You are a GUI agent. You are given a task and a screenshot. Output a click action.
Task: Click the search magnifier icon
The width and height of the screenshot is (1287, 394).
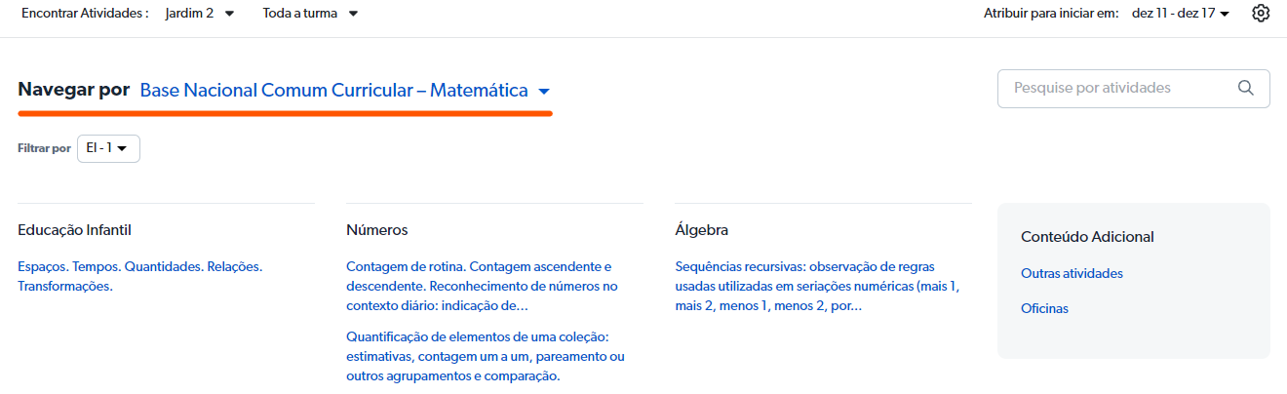(x=1245, y=88)
